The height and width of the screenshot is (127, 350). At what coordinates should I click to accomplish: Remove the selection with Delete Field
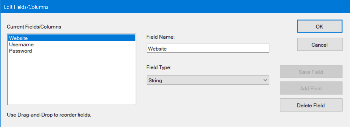pos(311,105)
